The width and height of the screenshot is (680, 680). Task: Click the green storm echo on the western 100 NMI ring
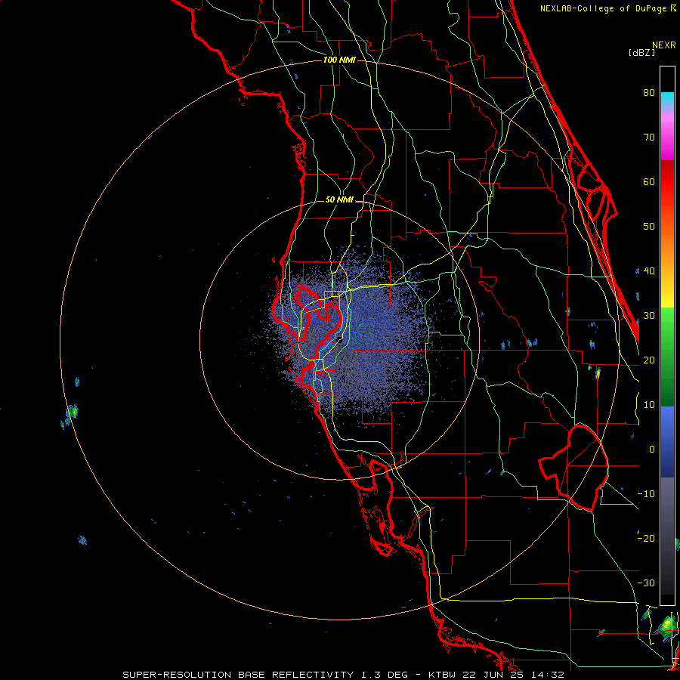click(72, 412)
